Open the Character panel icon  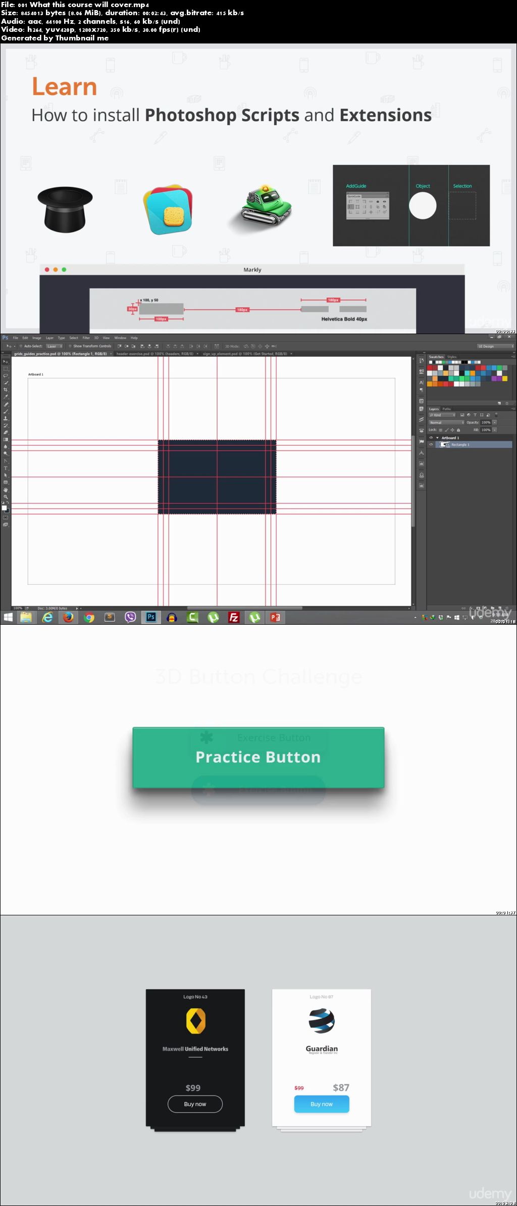(422, 383)
